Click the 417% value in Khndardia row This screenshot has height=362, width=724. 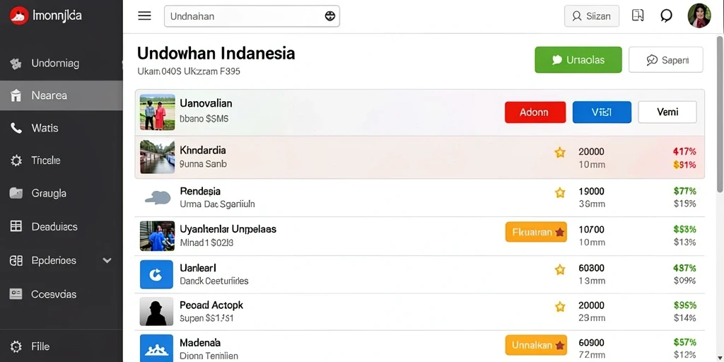(x=684, y=151)
